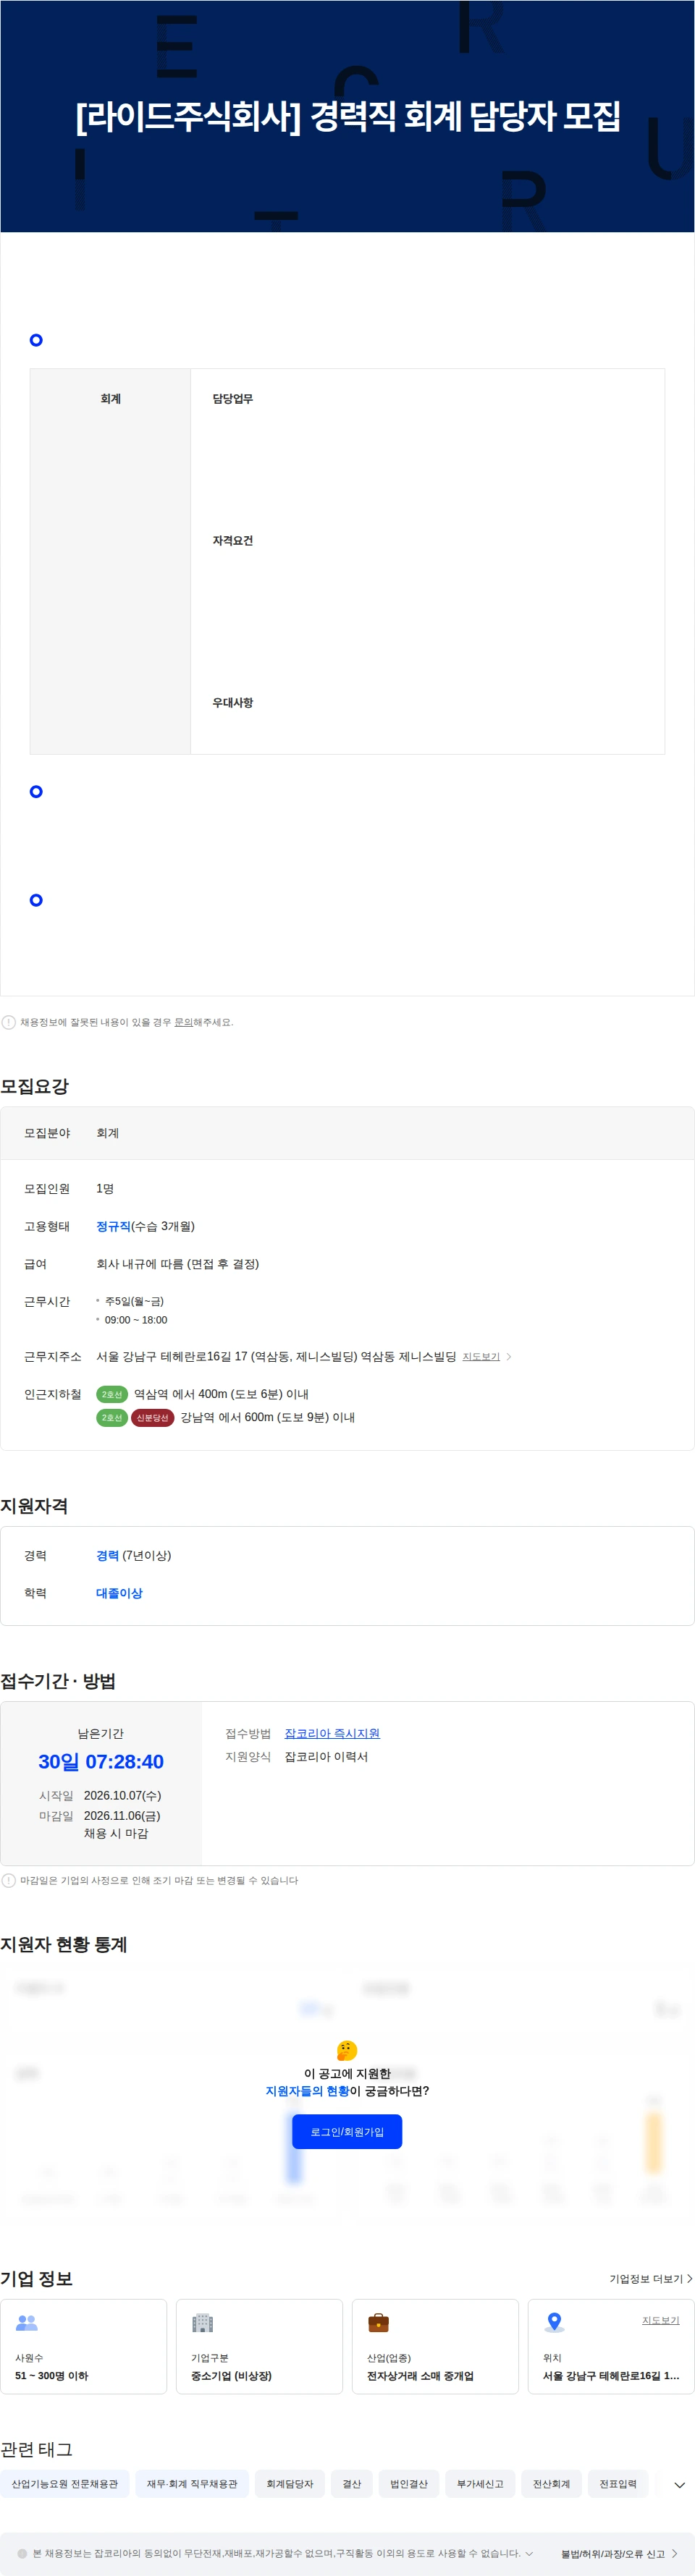Click the info icon beside 채용정보 notice
Image resolution: width=695 pixels, height=2576 pixels.
tap(8, 1022)
